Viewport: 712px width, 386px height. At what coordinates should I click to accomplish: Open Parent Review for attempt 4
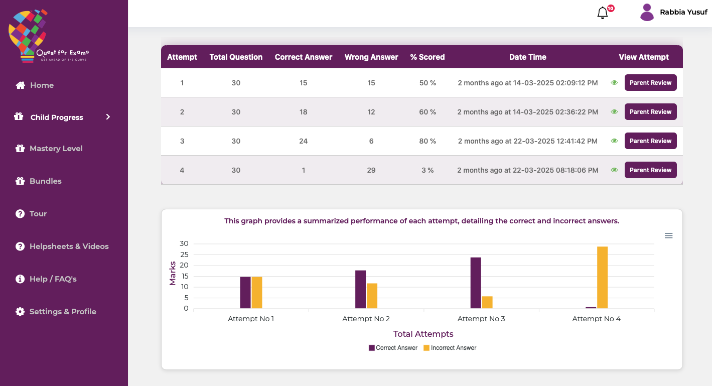tap(650, 170)
